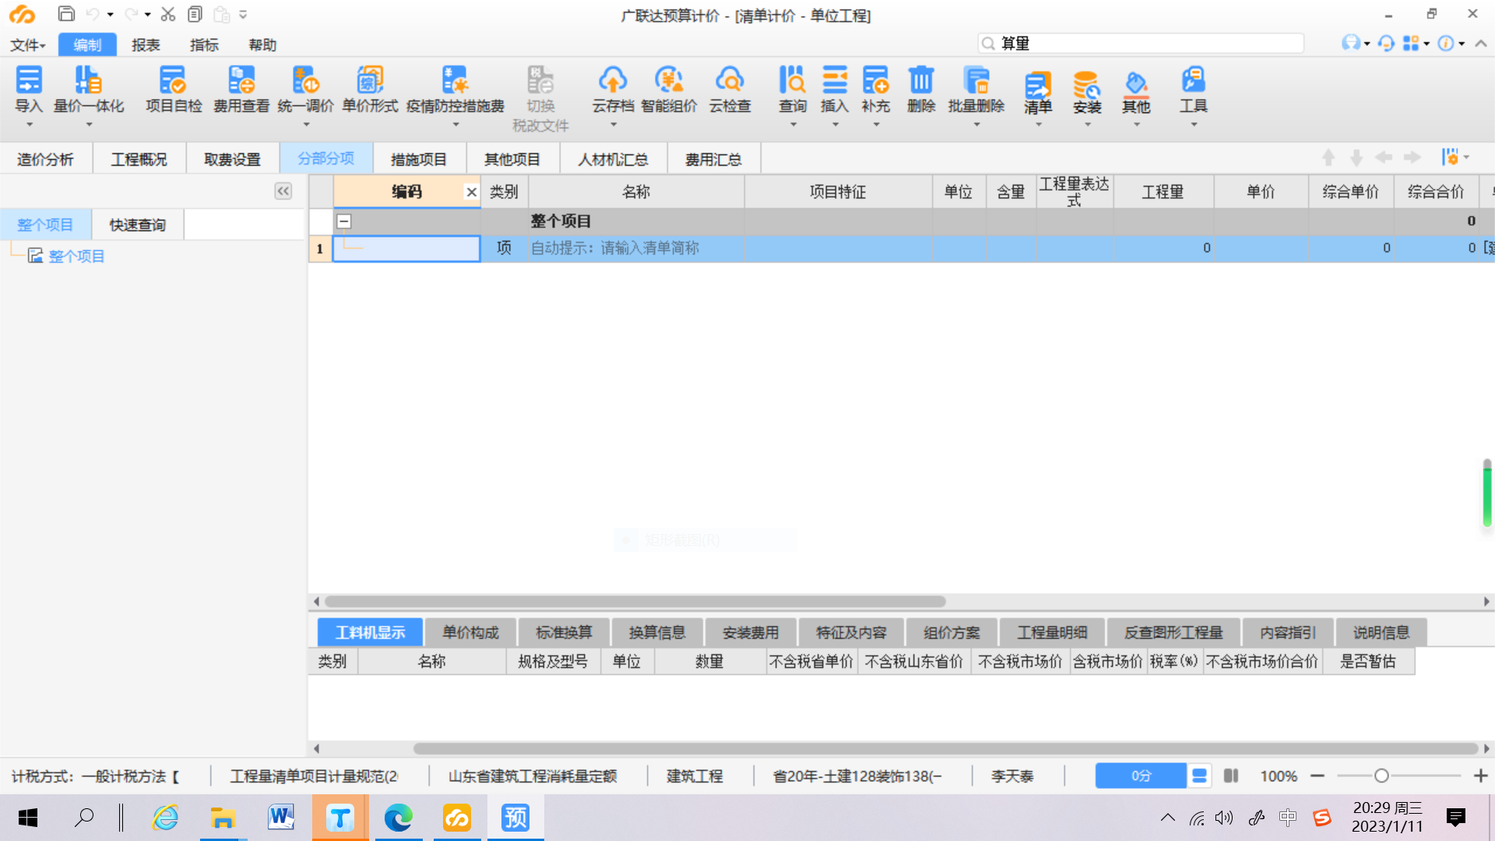Click the 安装 install icon
The height and width of the screenshot is (841, 1495).
(x=1087, y=84)
